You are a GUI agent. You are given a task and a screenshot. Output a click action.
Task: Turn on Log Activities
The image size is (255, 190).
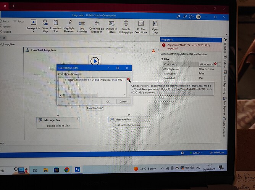click(x=82, y=27)
